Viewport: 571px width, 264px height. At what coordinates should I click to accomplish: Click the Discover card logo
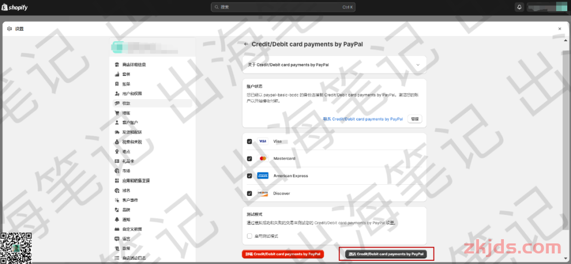(x=263, y=193)
